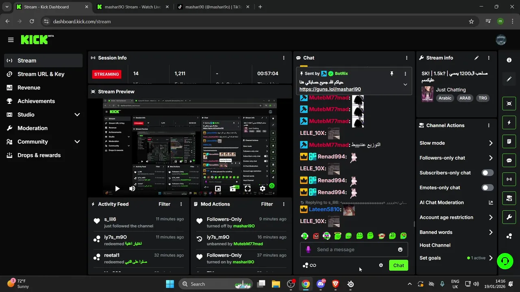
Task: Toggle Chat widget speech bubble in the right rail
Action: click(509, 160)
